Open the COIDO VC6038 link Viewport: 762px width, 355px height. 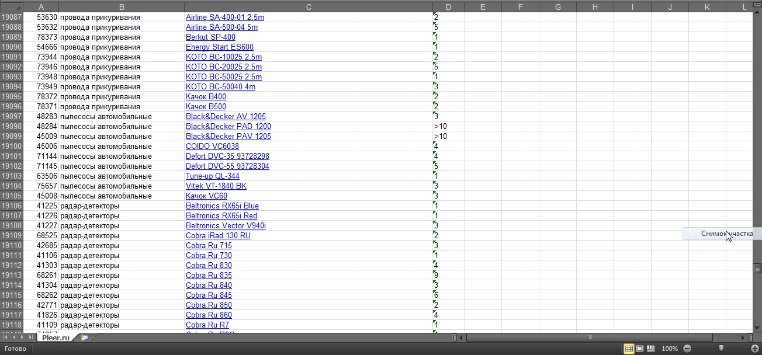[x=212, y=147]
